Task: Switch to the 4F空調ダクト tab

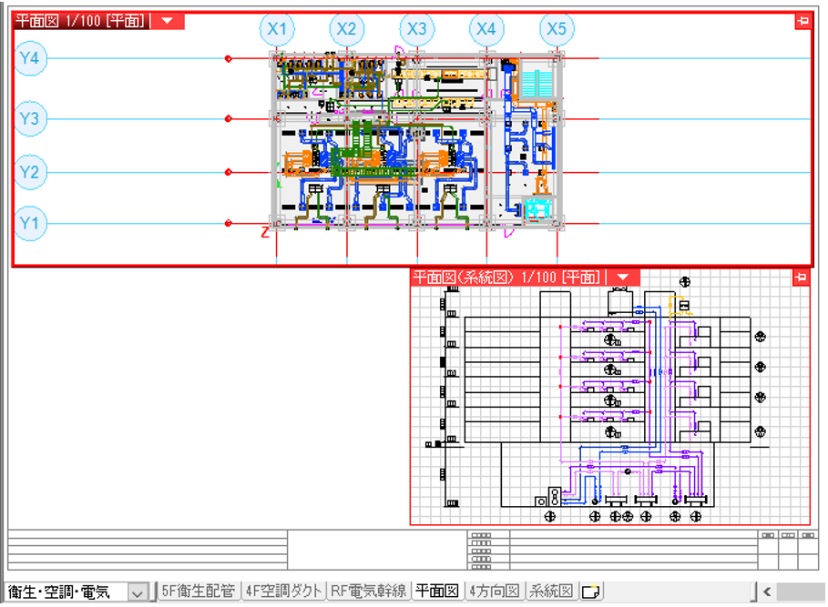Action: point(283,592)
